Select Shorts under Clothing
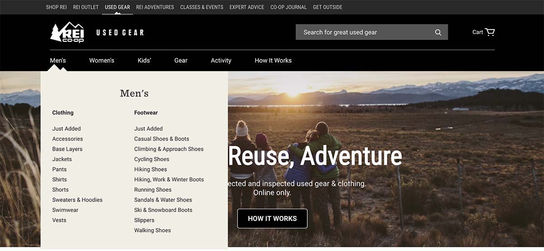 pos(60,190)
